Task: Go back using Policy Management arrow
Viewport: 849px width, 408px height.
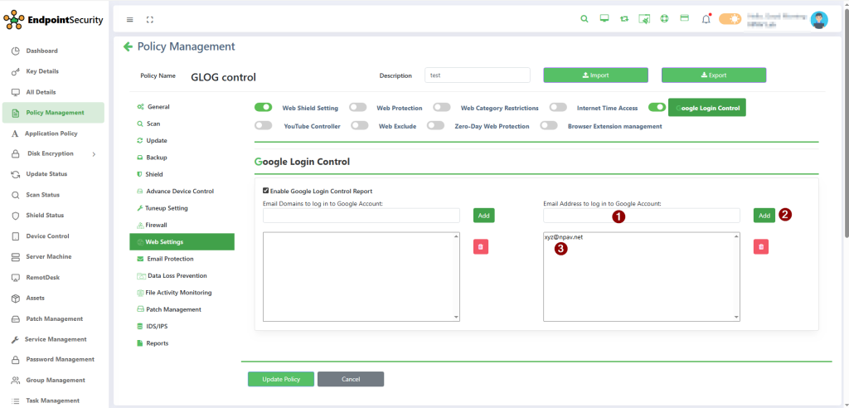Action: point(128,47)
